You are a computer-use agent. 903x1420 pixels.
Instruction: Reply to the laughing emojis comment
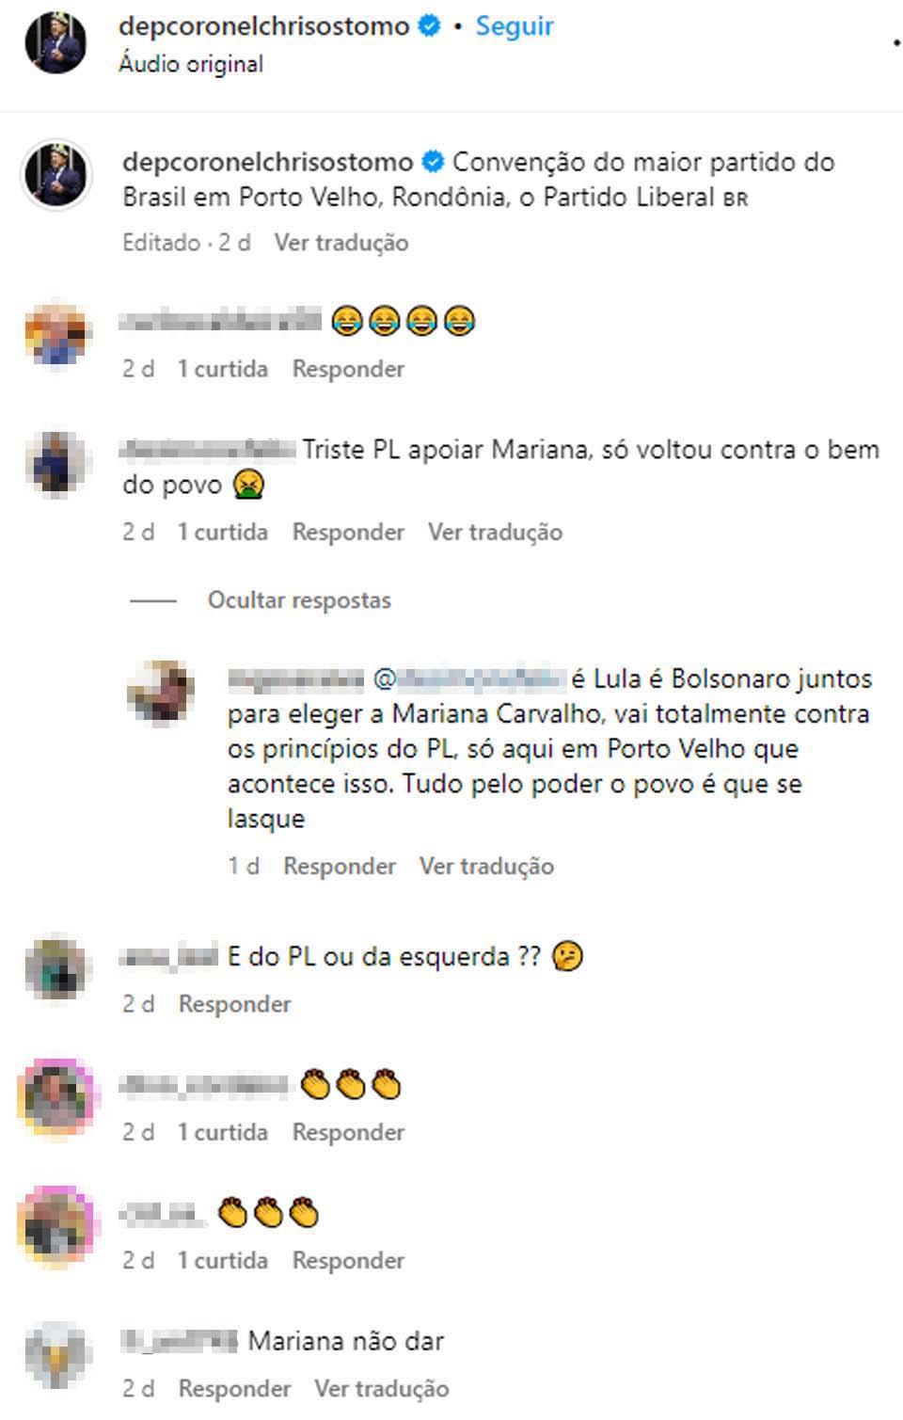click(x=348, y=369)
